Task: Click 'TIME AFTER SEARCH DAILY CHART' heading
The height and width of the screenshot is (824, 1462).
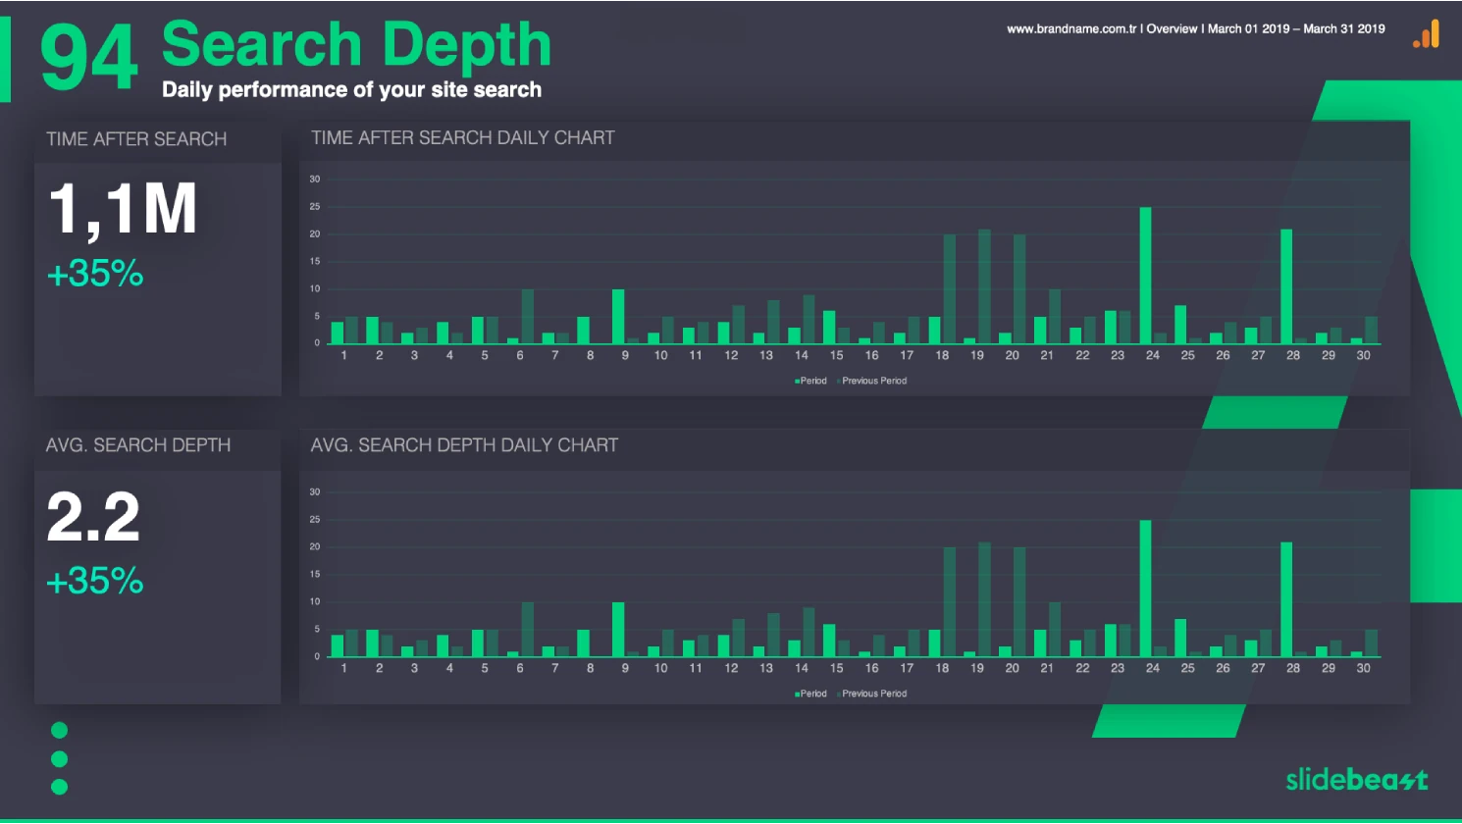Action: pyautogui.click(x=463, y=138)
